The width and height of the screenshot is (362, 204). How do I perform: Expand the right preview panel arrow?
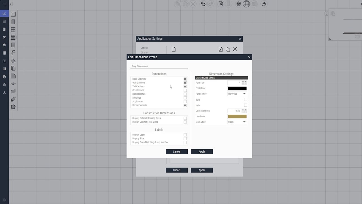(326, 14)
